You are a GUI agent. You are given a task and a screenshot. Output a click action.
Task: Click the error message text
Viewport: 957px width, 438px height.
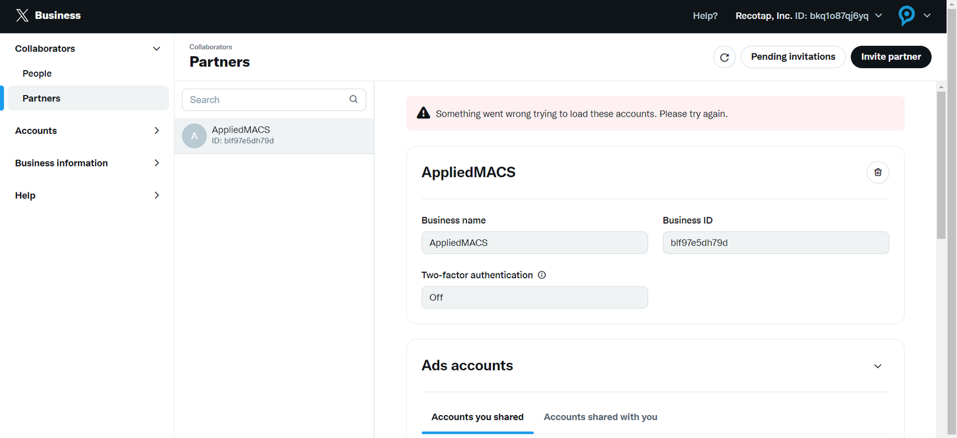582,114
